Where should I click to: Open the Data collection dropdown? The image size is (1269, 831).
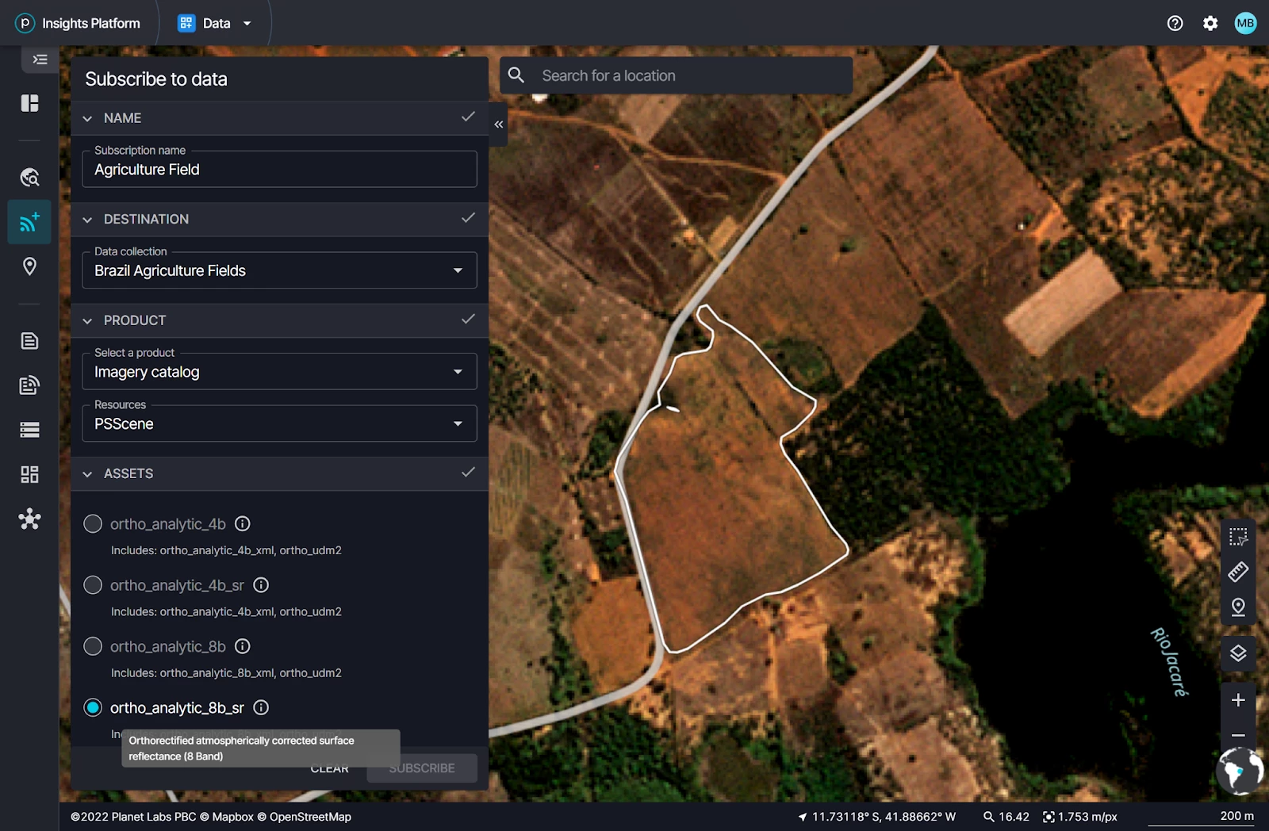(279, 270)
